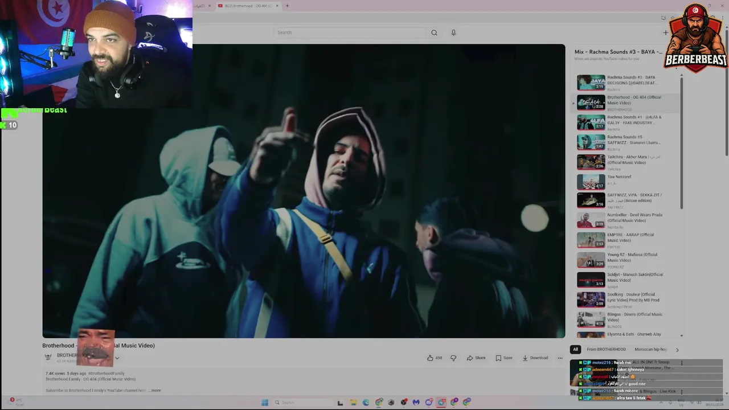
Task: Select From BROTHERHOOD filter chip
Action: (606, 350)
